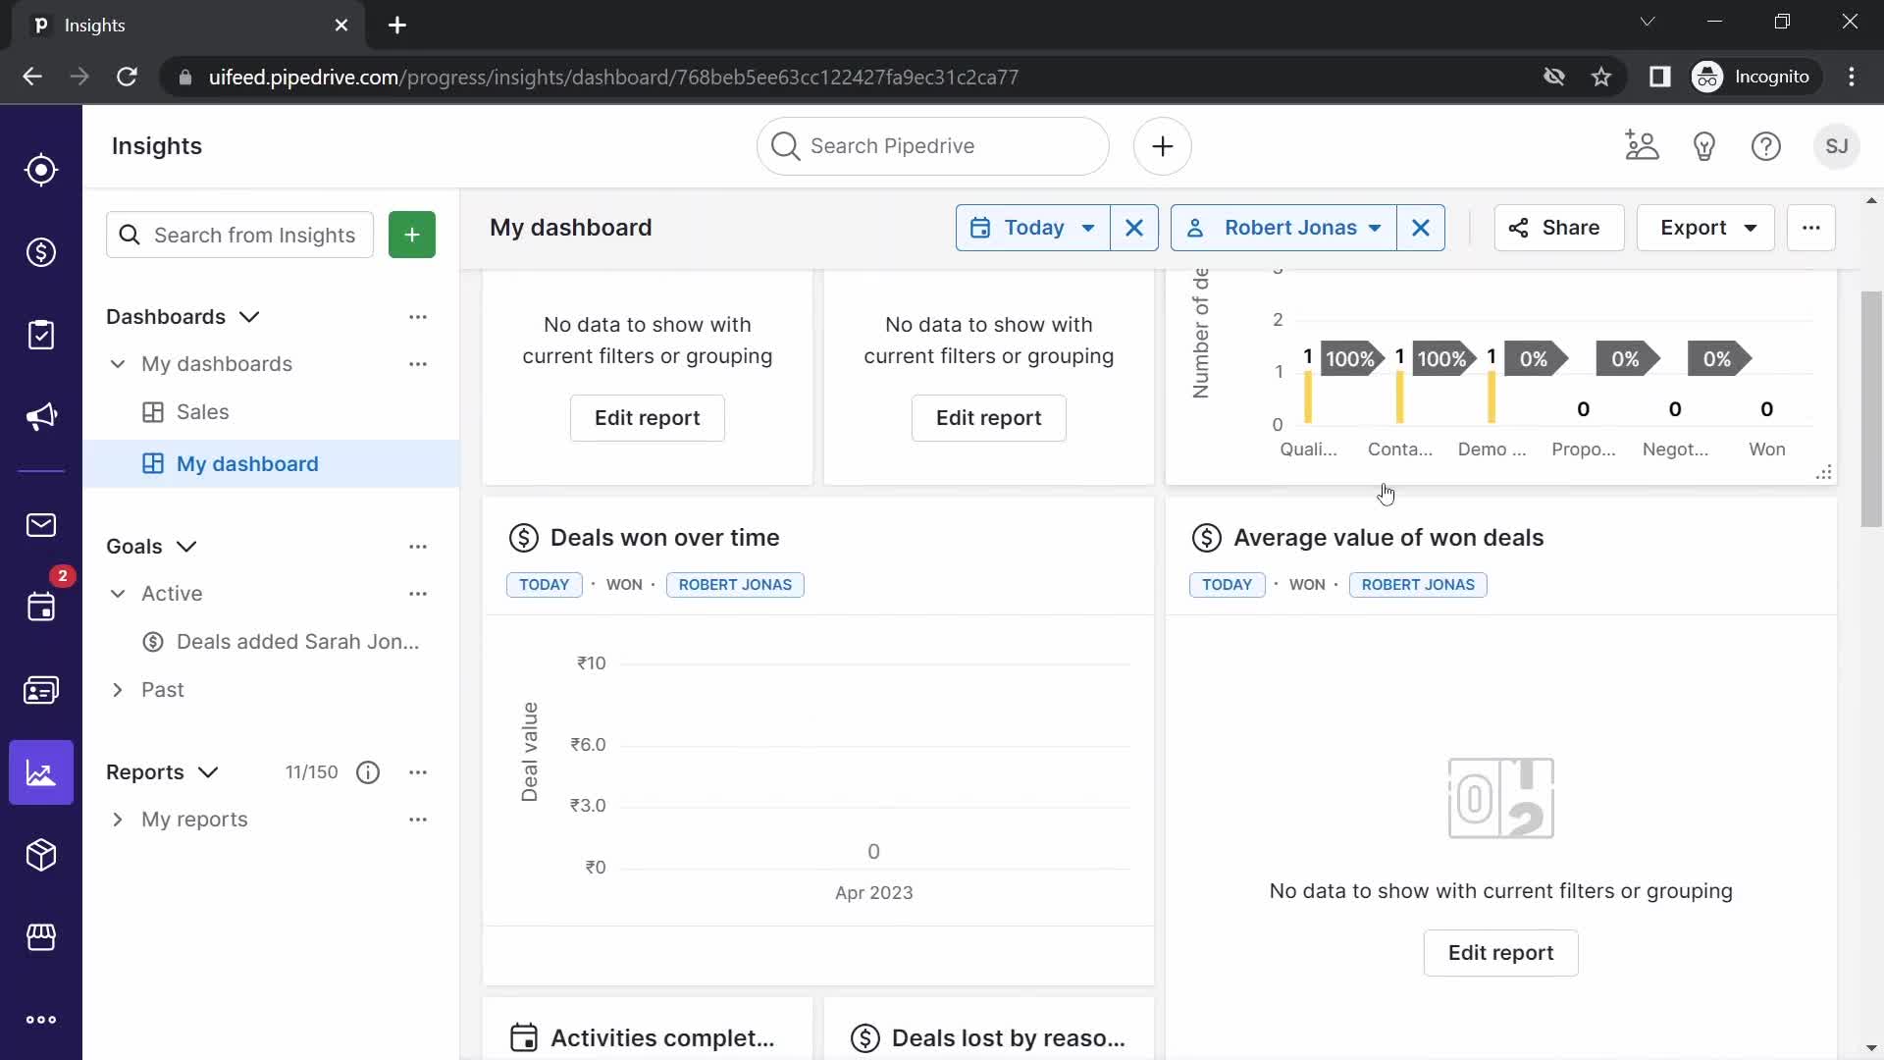Open Leads inbox from the left rail
Image resolution: width=1884 pixels, height=1060 pixels.
click(41, 170)
